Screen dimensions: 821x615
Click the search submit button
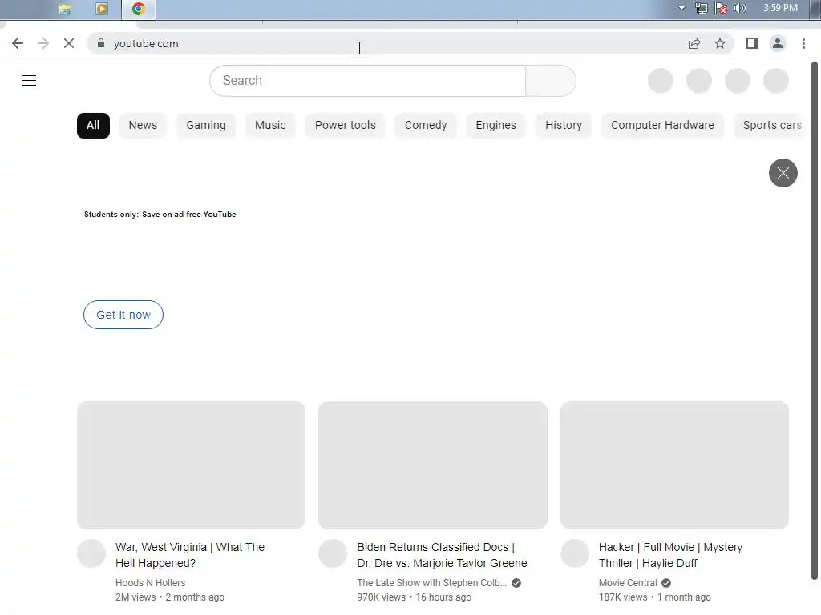[x=551, y=81]
